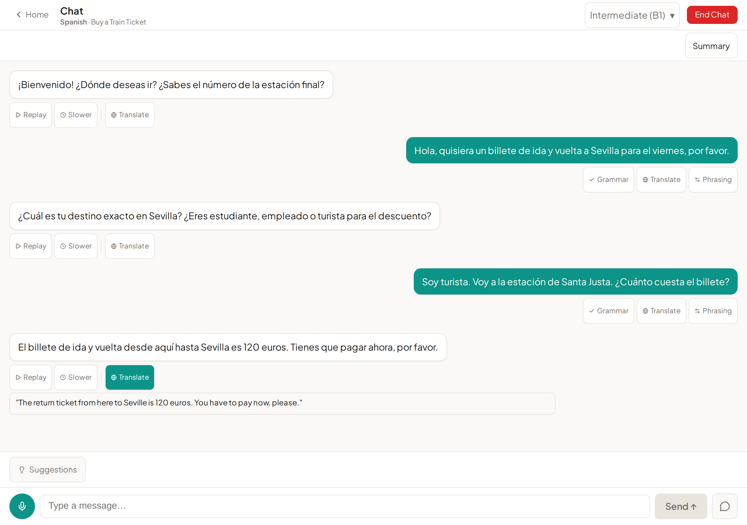The height and width of the screenshot is (525, 747).
Task: Check grammar of the 'Soy turista' message
Action: (x=608, y=311)
